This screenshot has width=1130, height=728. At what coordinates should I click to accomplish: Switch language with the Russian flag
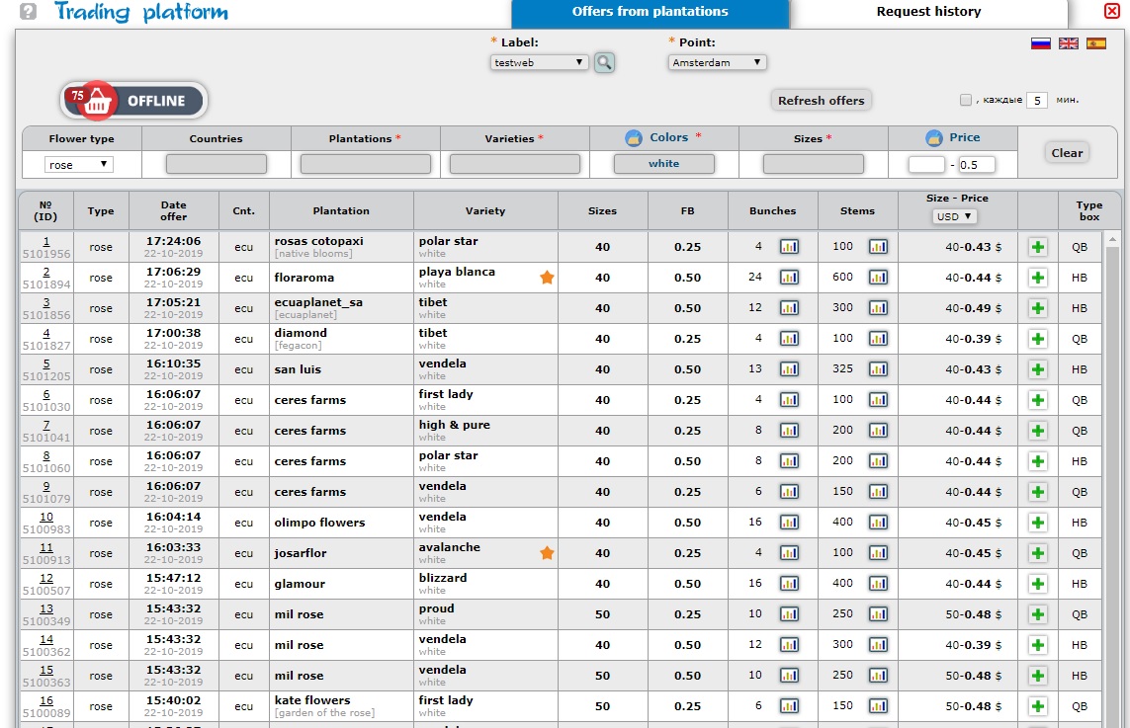coord(1040,43)
